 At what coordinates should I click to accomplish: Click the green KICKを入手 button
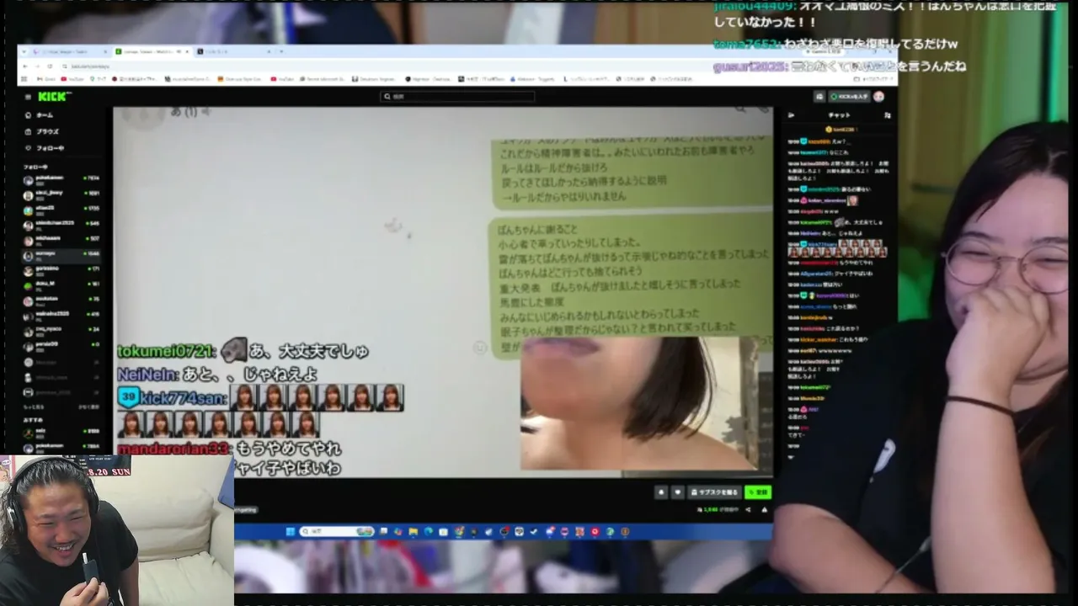click(x=849, y=97)
